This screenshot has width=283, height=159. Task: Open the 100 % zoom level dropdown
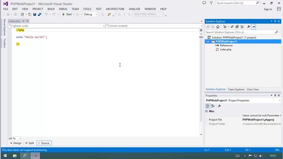pos(15,138)
